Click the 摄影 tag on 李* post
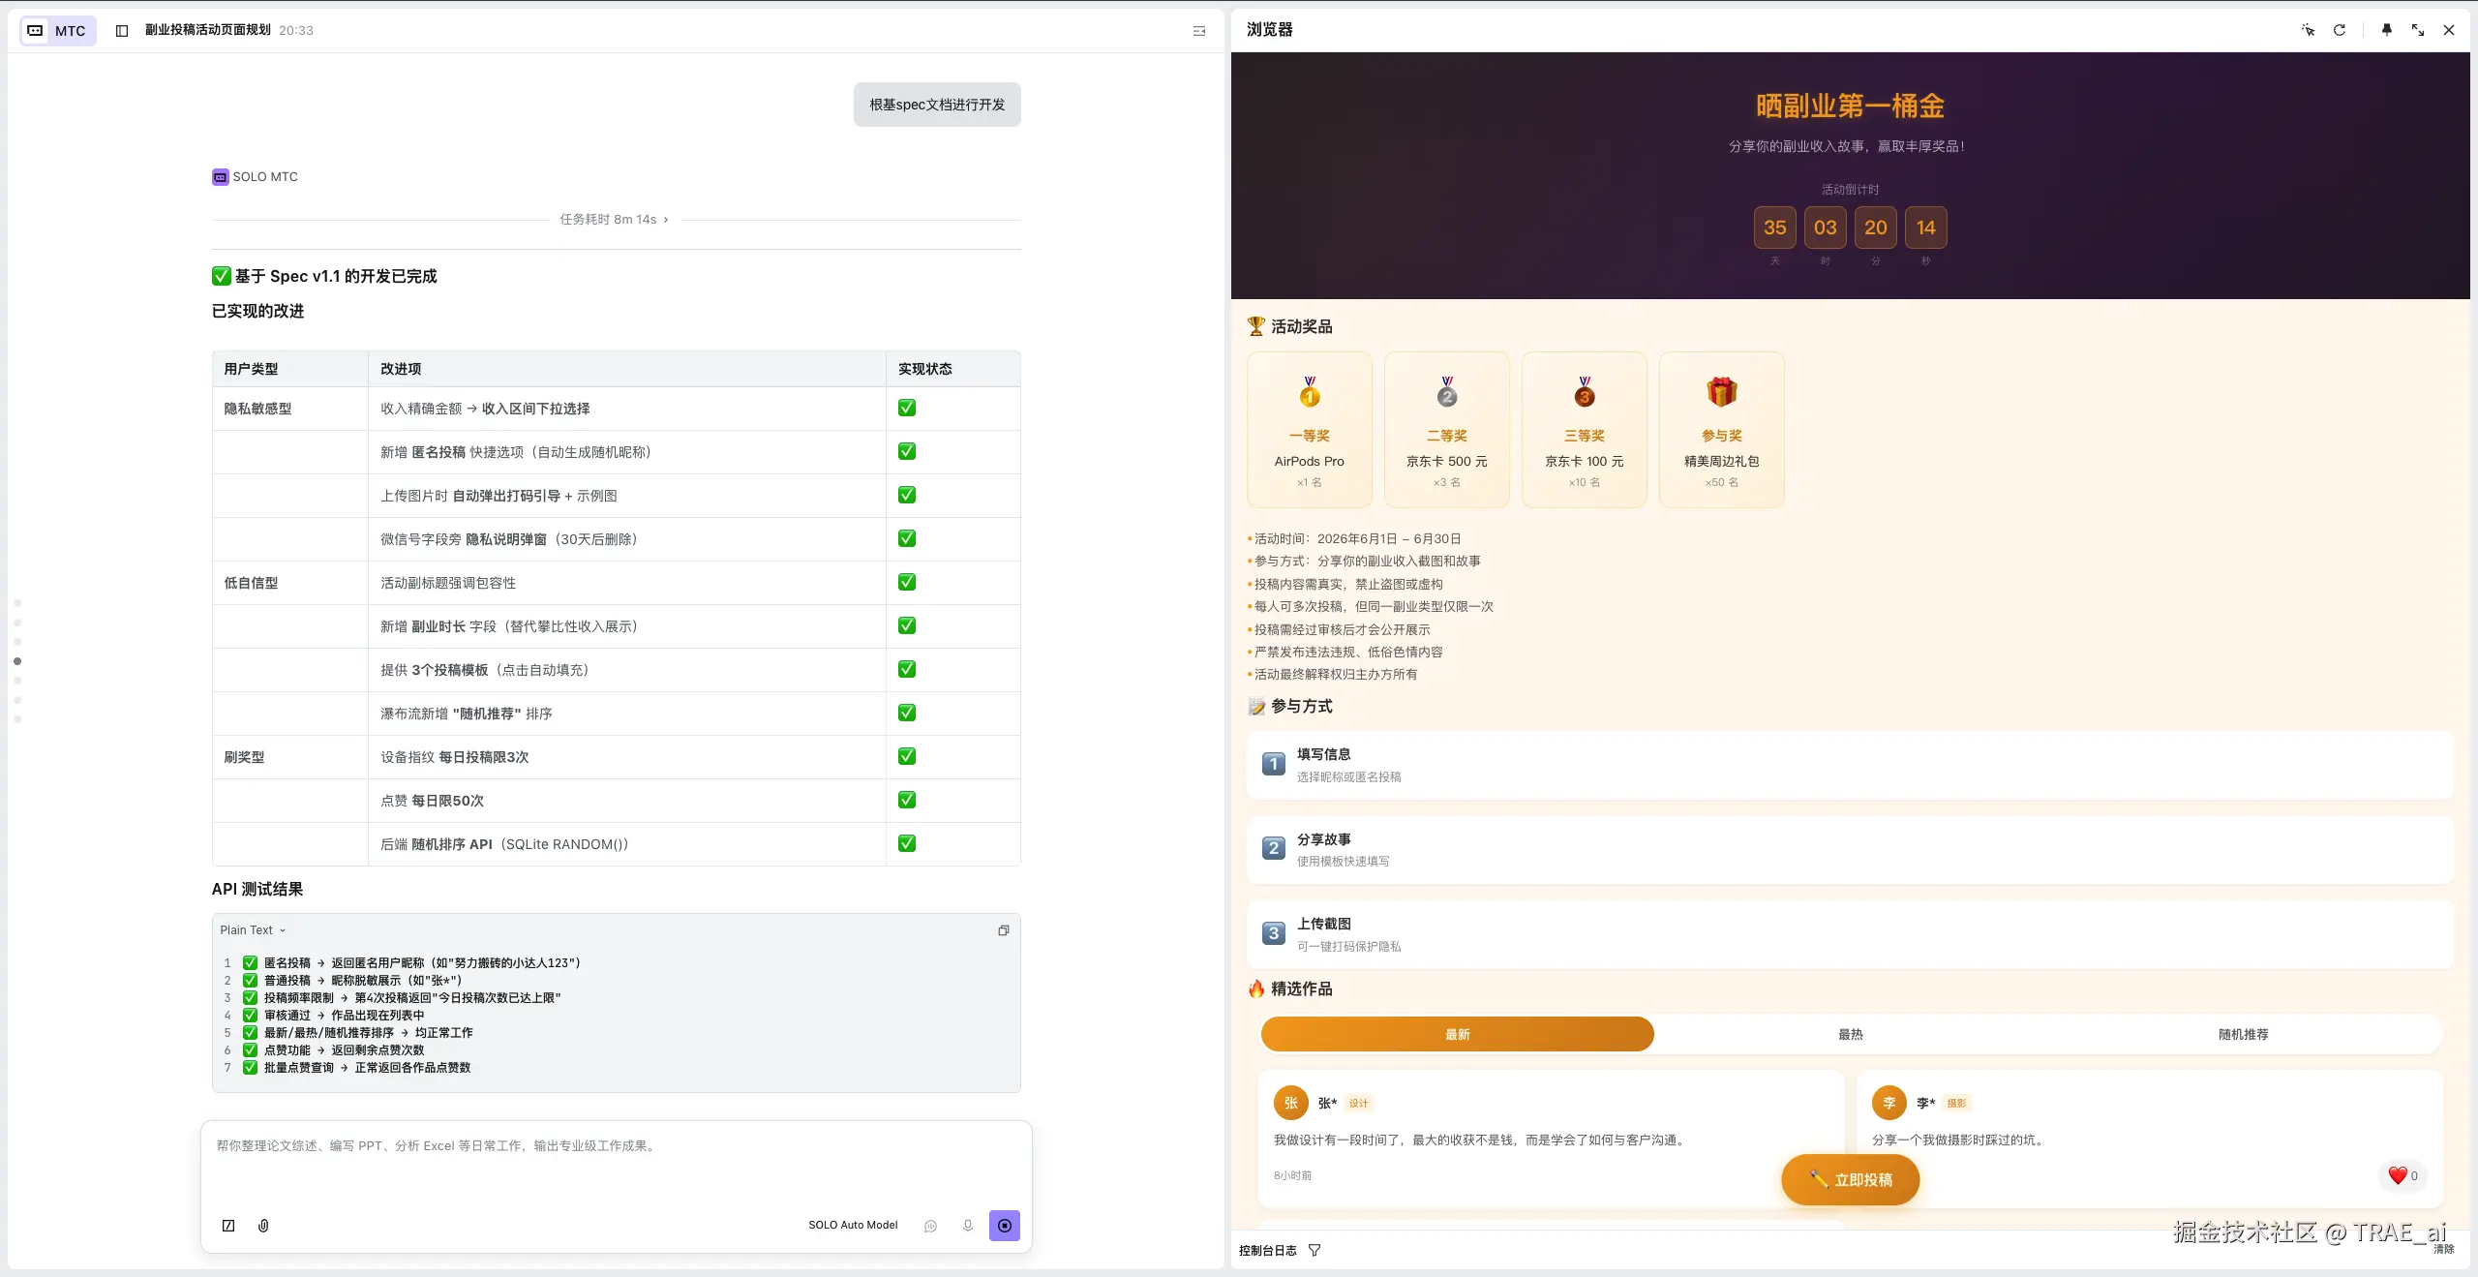Image resolution: width=2478 pixels, height=1277 pixels. coord(1957,1104)
